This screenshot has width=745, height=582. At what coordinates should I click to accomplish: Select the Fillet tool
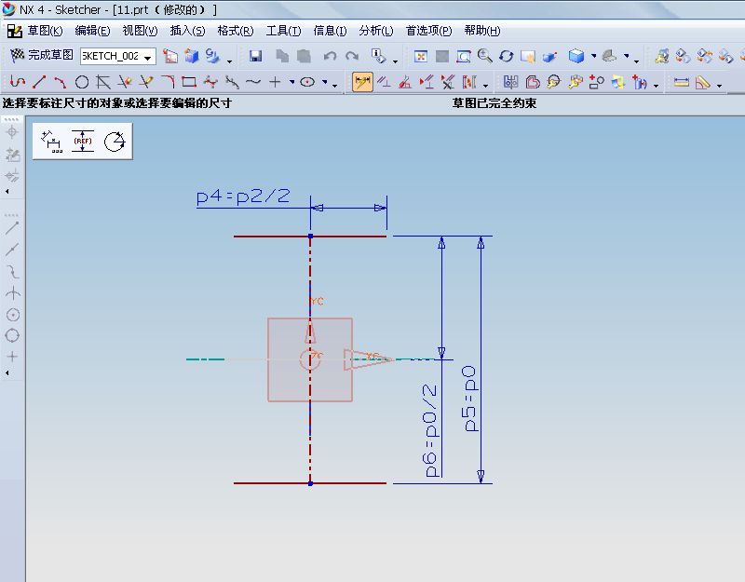pos(168,82)
